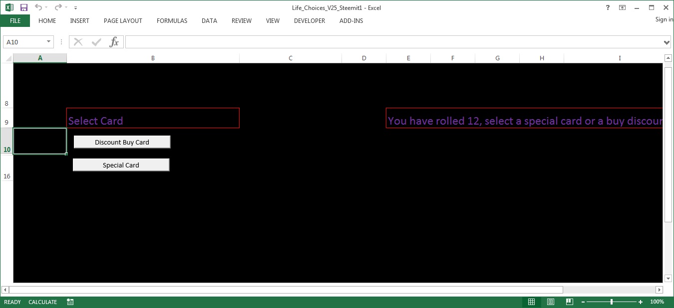674x308 pixels.
Task: Click the zoom in plus button
Action: click(641, 302)
